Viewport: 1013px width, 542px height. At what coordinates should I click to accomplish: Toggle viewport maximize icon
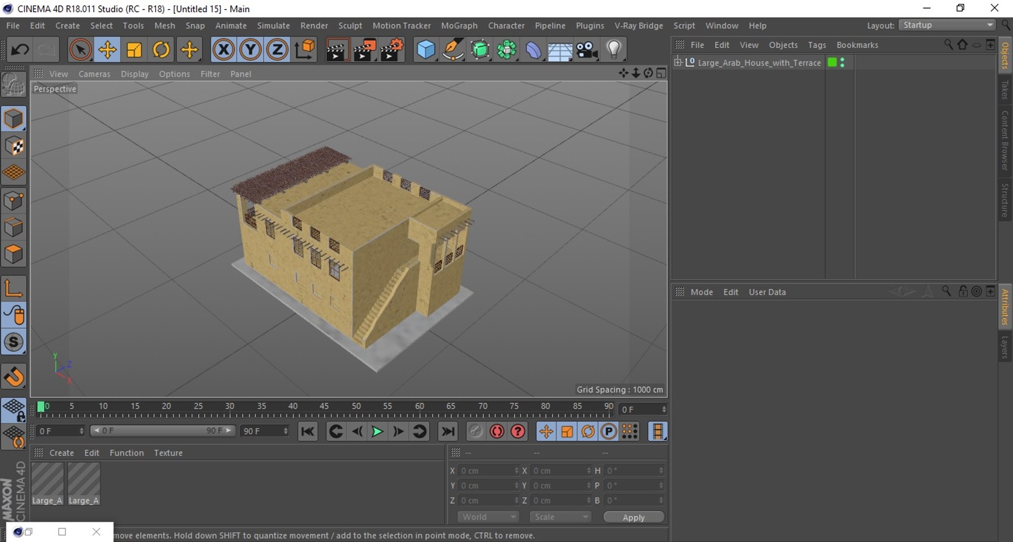661,73
